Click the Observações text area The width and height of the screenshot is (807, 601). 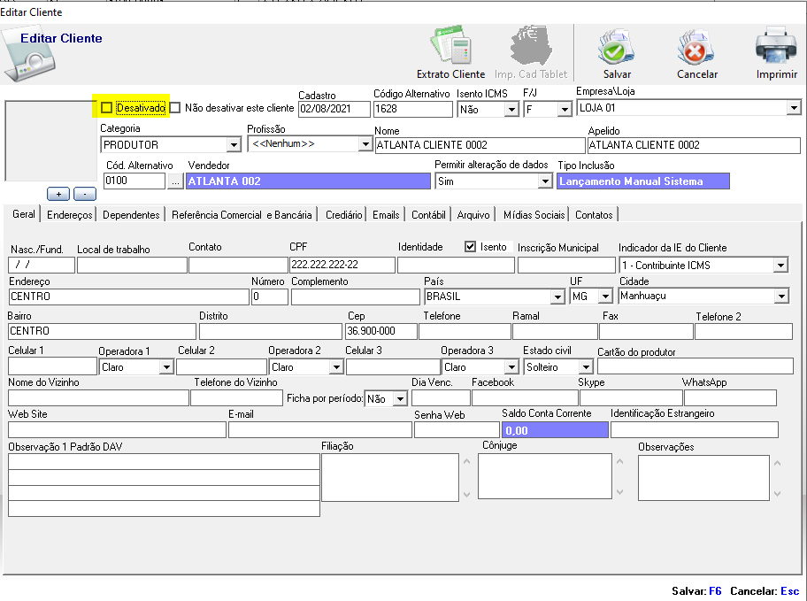703,478
